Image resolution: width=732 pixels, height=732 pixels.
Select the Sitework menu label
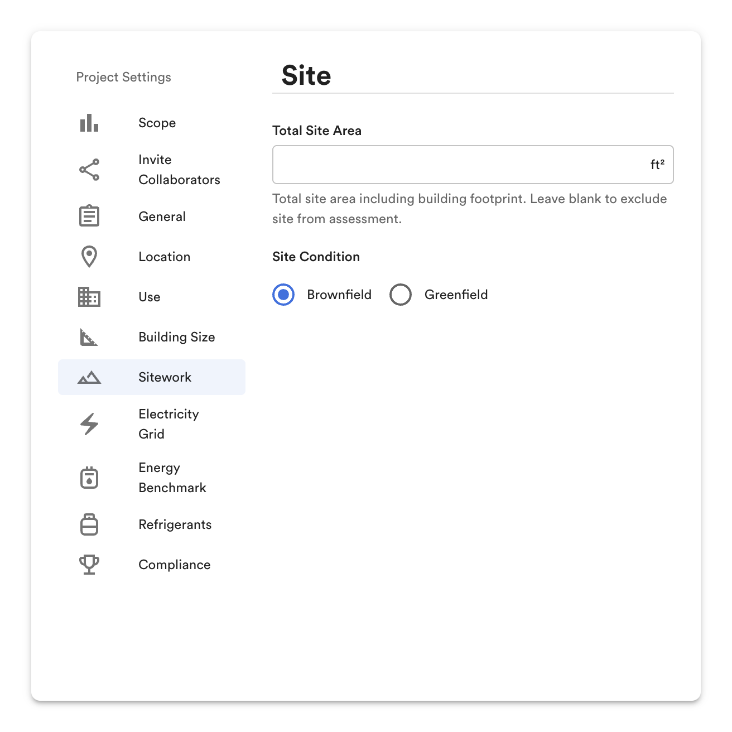(x=165, y=377)
